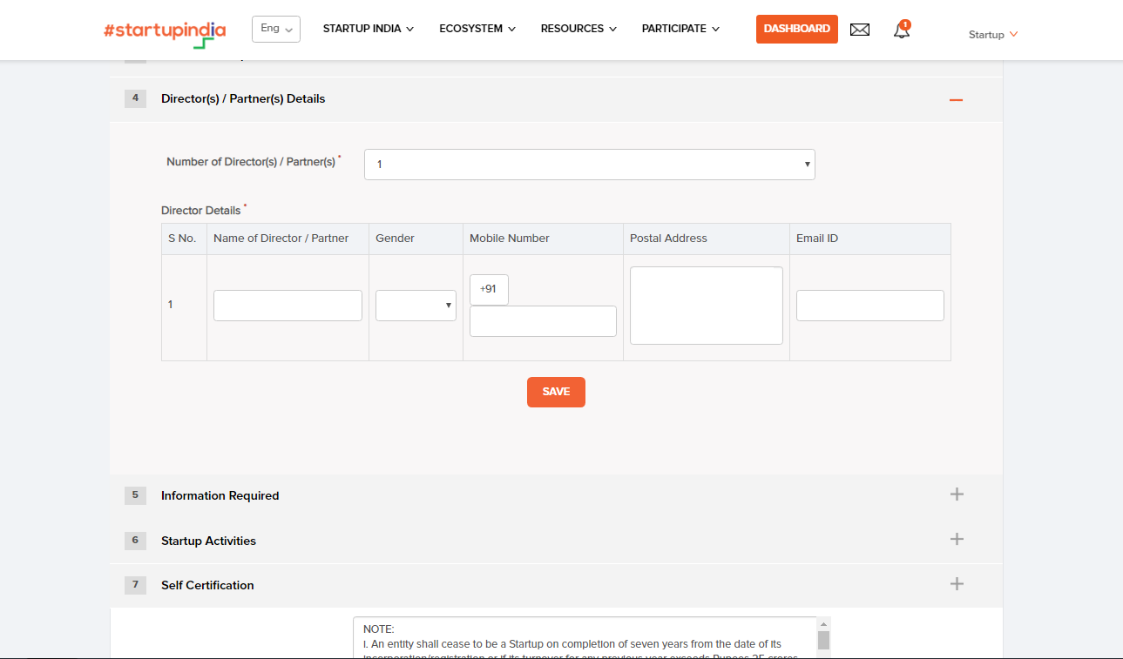
Task: Expand the Startup Activities section
Action: point(957,539)
